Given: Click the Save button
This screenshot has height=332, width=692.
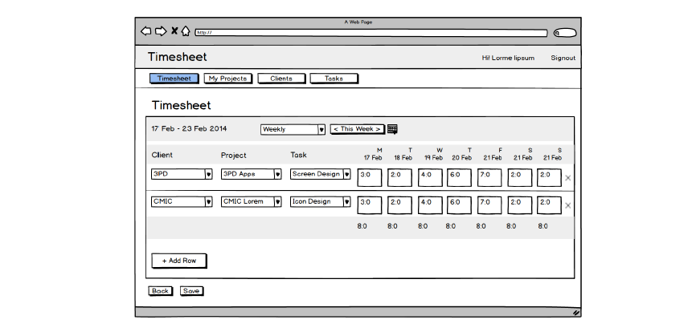Looking at the screenshot, I should 191,291.
